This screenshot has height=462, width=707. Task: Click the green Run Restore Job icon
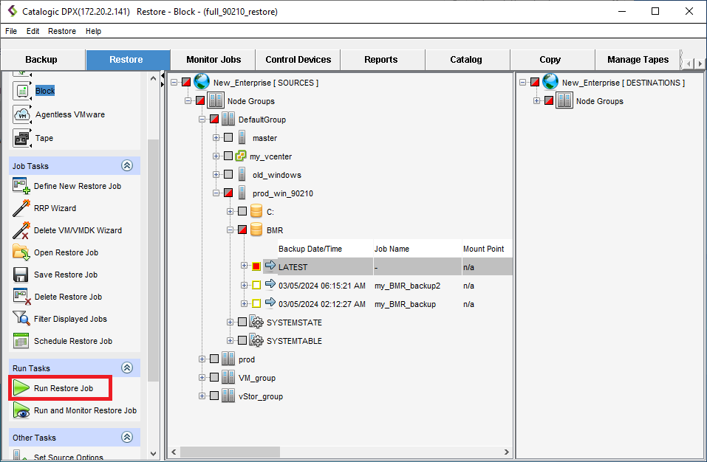tap(21, 388)
